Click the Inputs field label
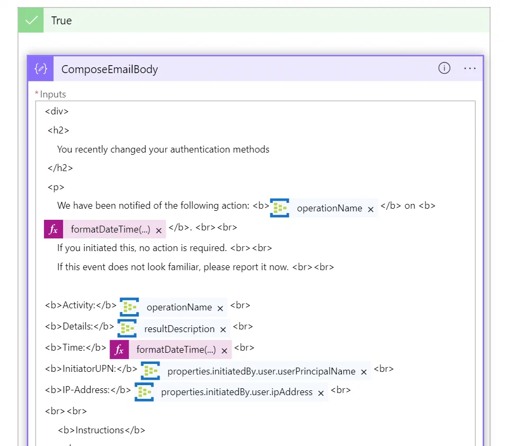The image size is (506, 446). (53, 94)
